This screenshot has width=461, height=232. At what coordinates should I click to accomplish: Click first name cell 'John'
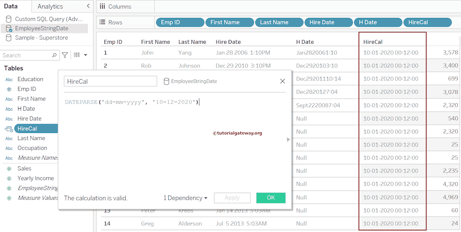147,53
